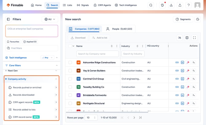Viewport: 206px width, 125px height.
Task: Show Applied (0) filters
Action: [30, 42]
